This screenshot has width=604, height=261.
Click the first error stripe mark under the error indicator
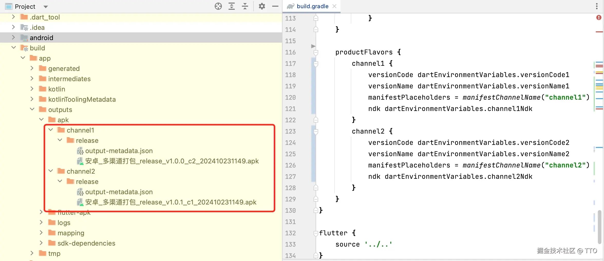click(x=599, y=32)
